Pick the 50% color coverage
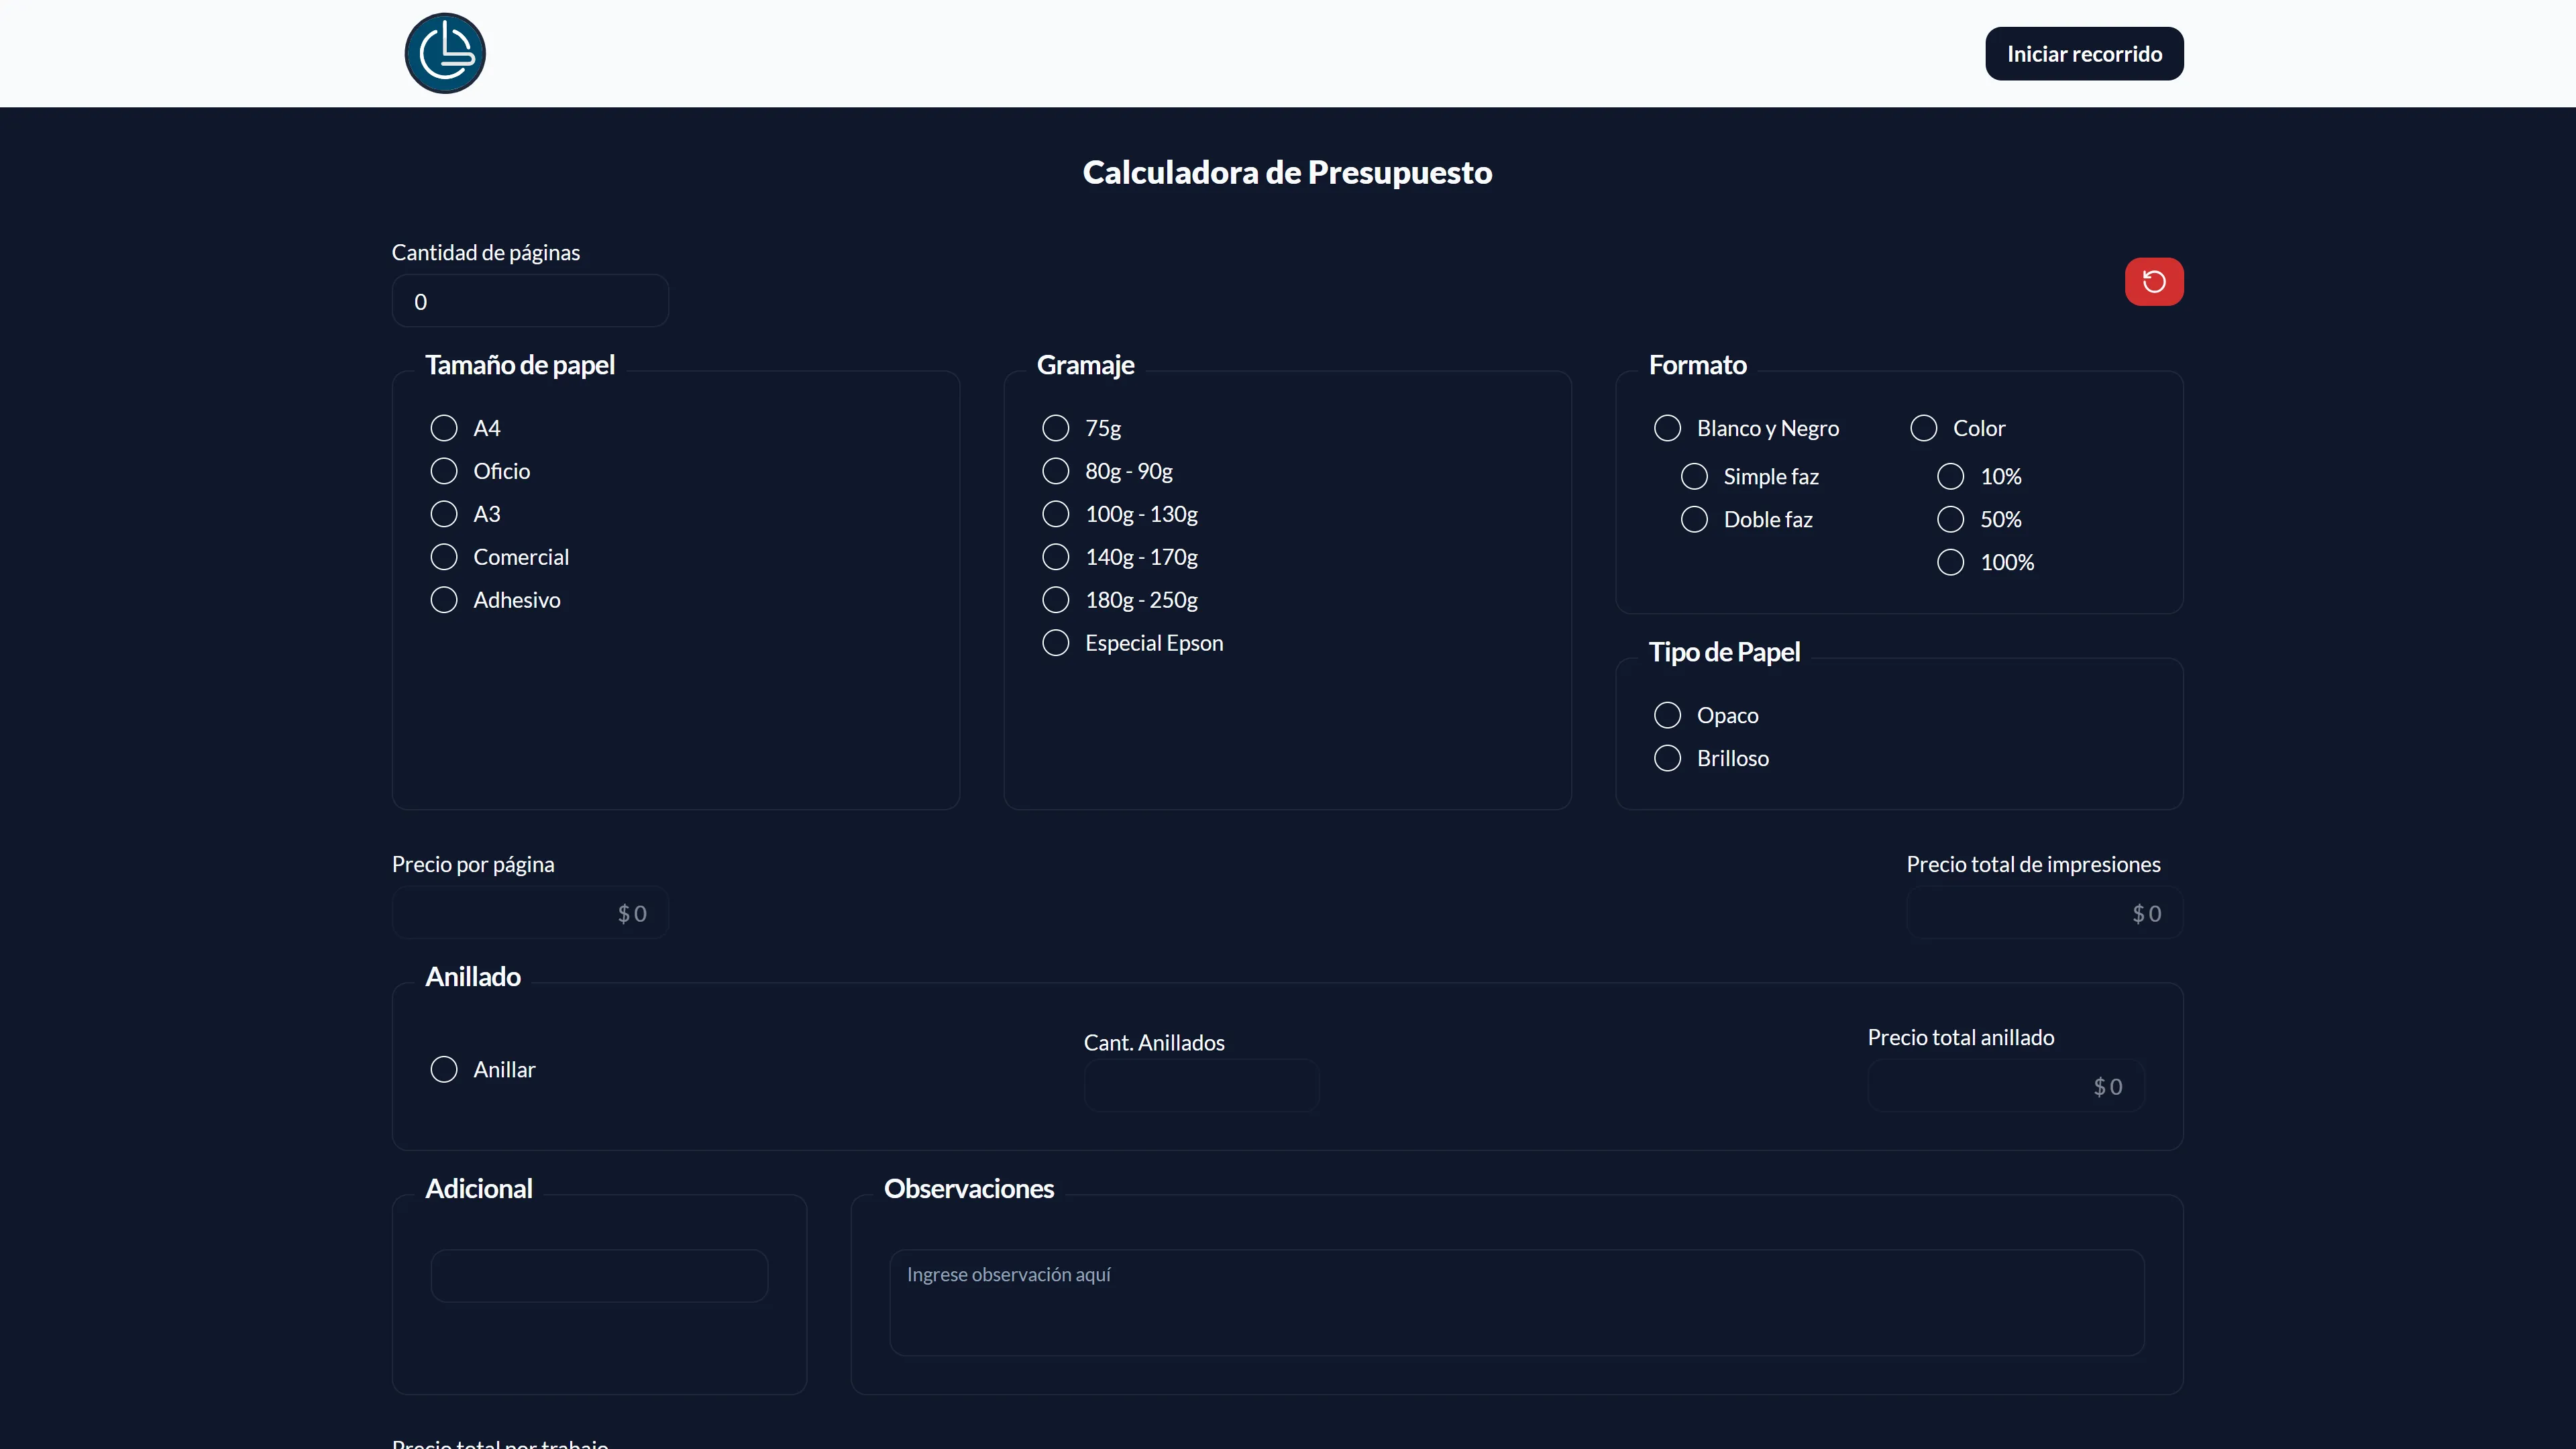Screen dimensions: 2576x1449 coord(1950,520)
